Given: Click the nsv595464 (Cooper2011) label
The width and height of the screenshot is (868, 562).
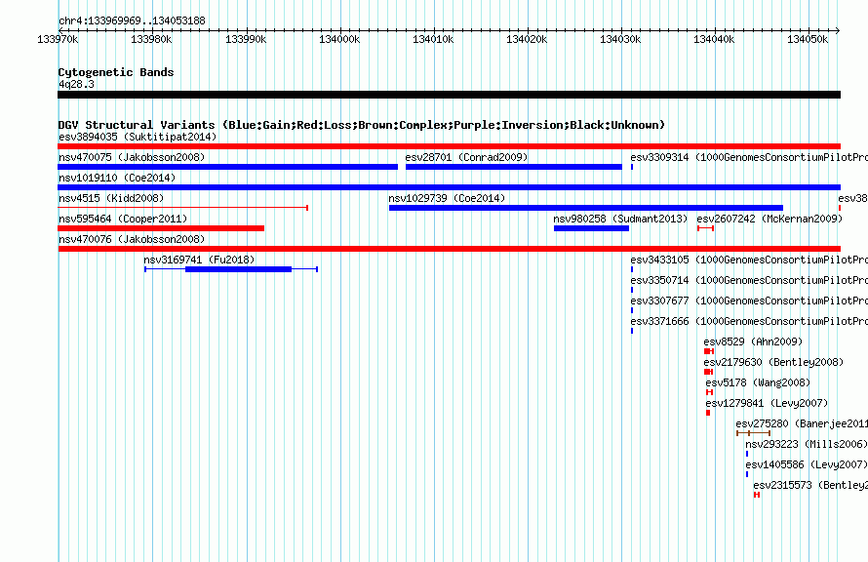Looking at the screenshot, I should coord(123,219).
